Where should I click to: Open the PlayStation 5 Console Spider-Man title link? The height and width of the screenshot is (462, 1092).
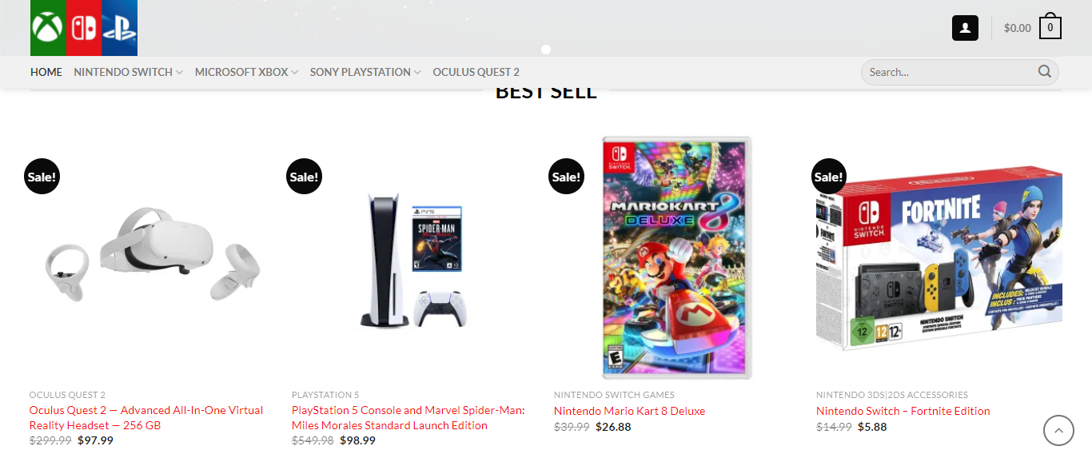408,417
